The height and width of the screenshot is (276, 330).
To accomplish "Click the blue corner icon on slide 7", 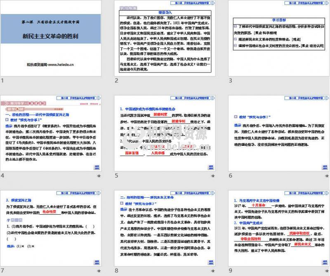I will [x=97, y=262].
